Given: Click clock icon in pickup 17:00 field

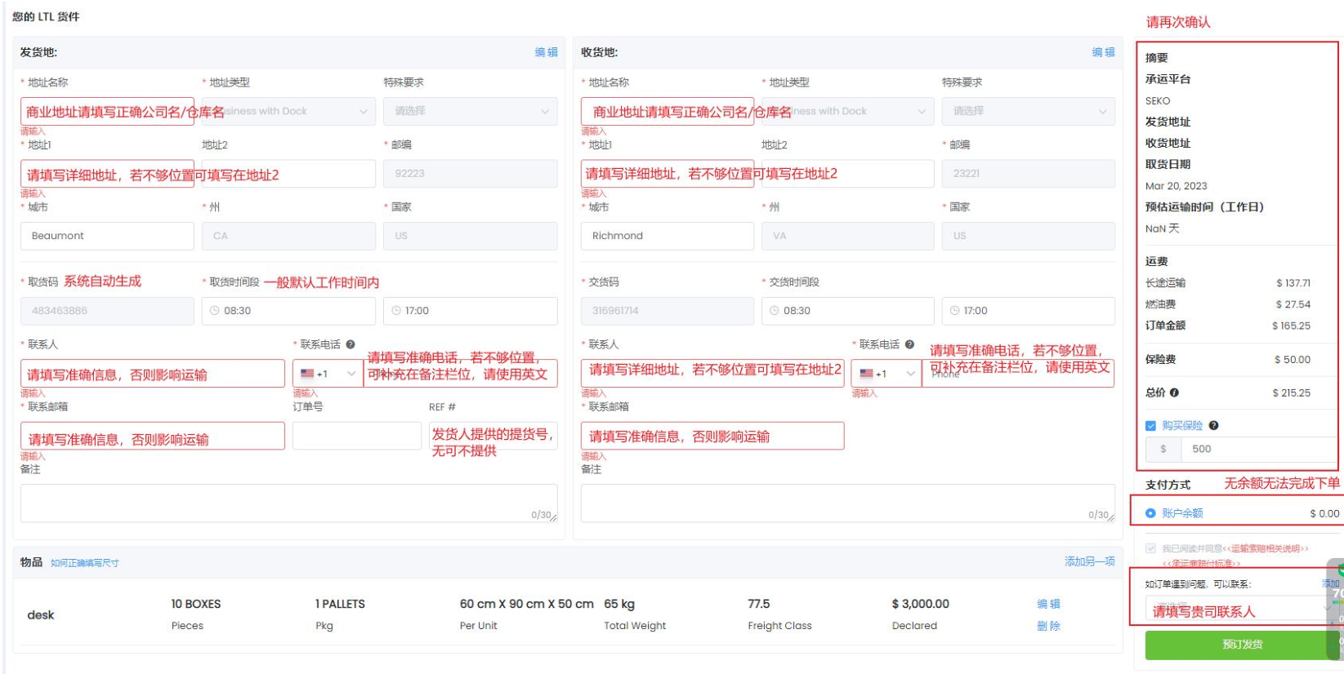Looking at the screenshot, I should [x=396, y=311].
